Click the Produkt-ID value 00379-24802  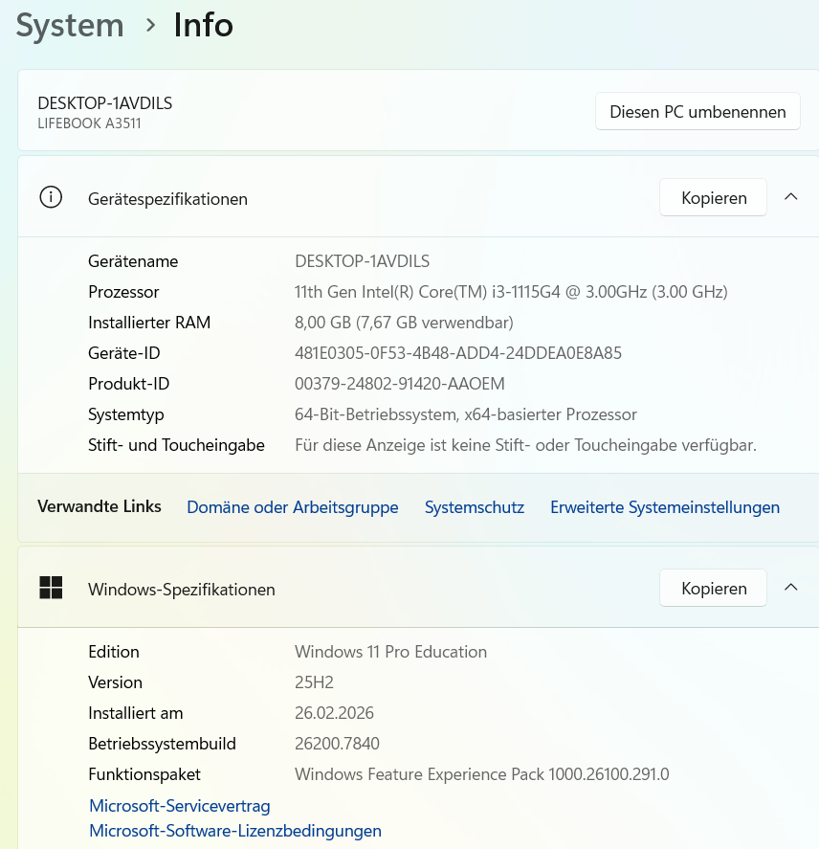[x=400, y=384]
